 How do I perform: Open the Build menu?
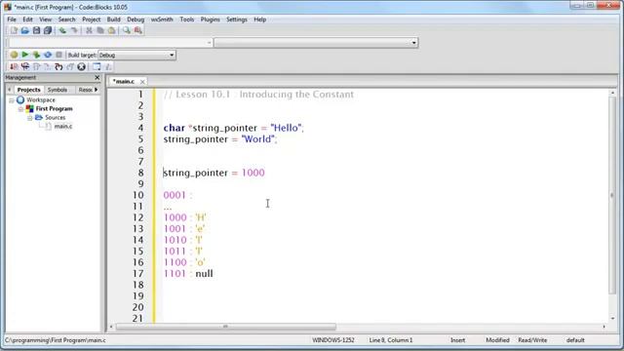tap(113, 19)
